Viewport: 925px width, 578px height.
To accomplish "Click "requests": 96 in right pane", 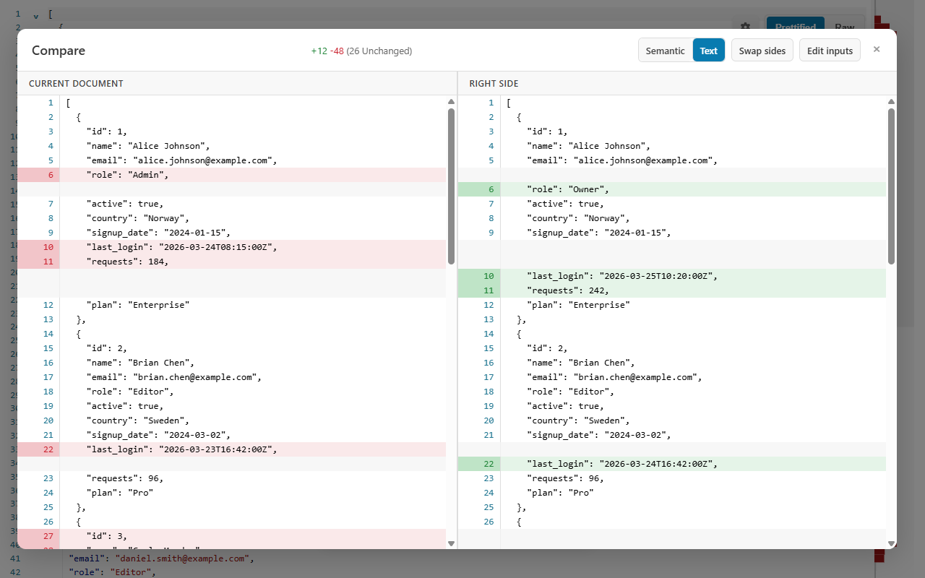I will pyautogui.click(x=565, y=478).
